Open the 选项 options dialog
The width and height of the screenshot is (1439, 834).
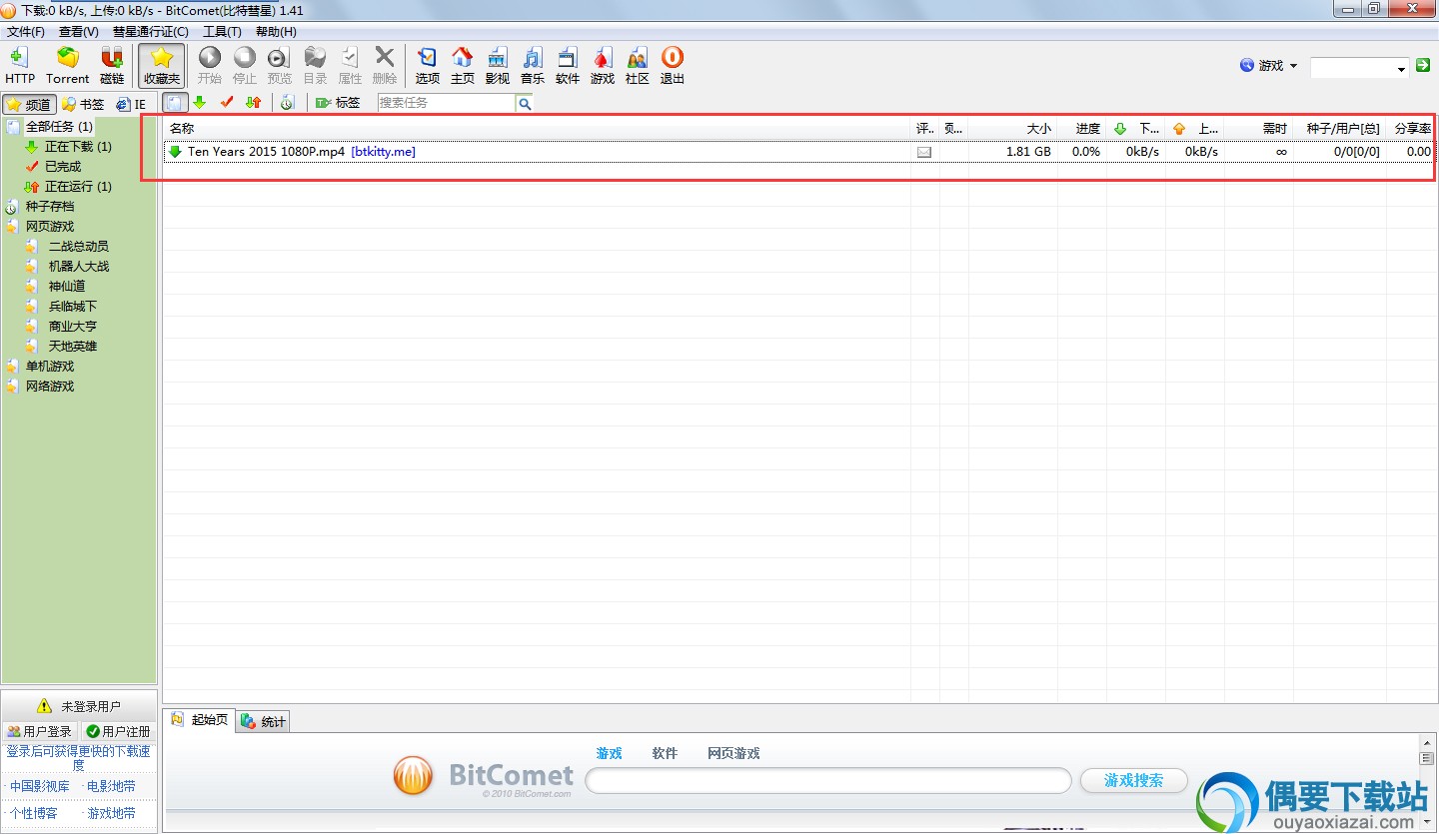click(428, 65)
